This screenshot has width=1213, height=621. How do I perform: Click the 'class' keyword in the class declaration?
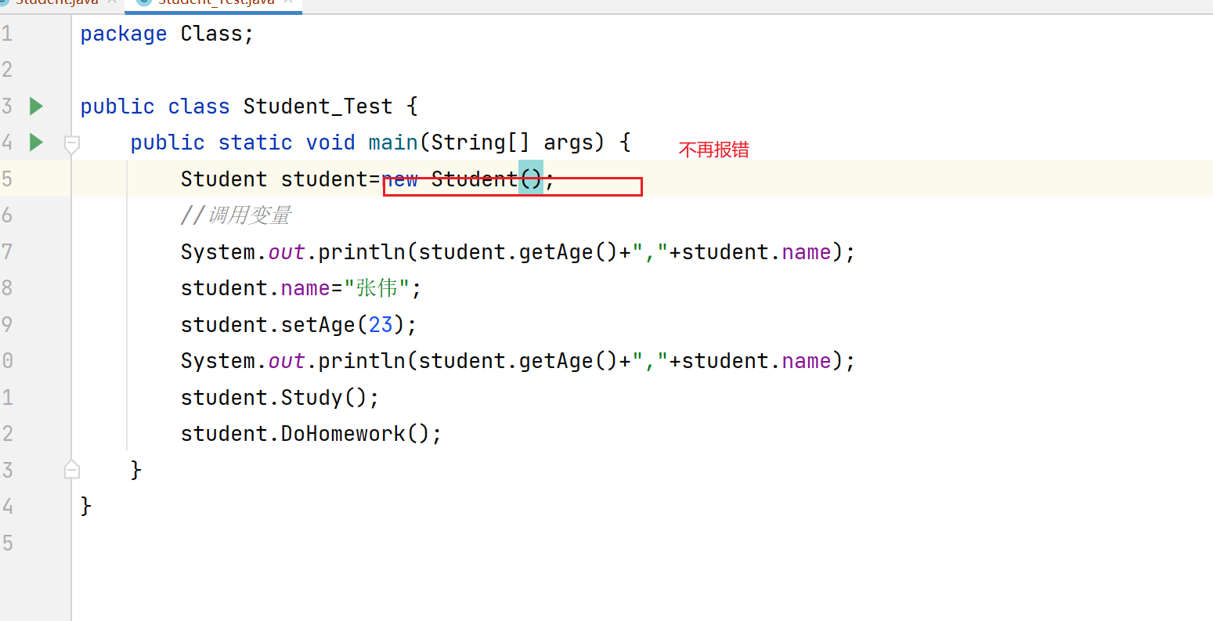click(x=199, y=107)
